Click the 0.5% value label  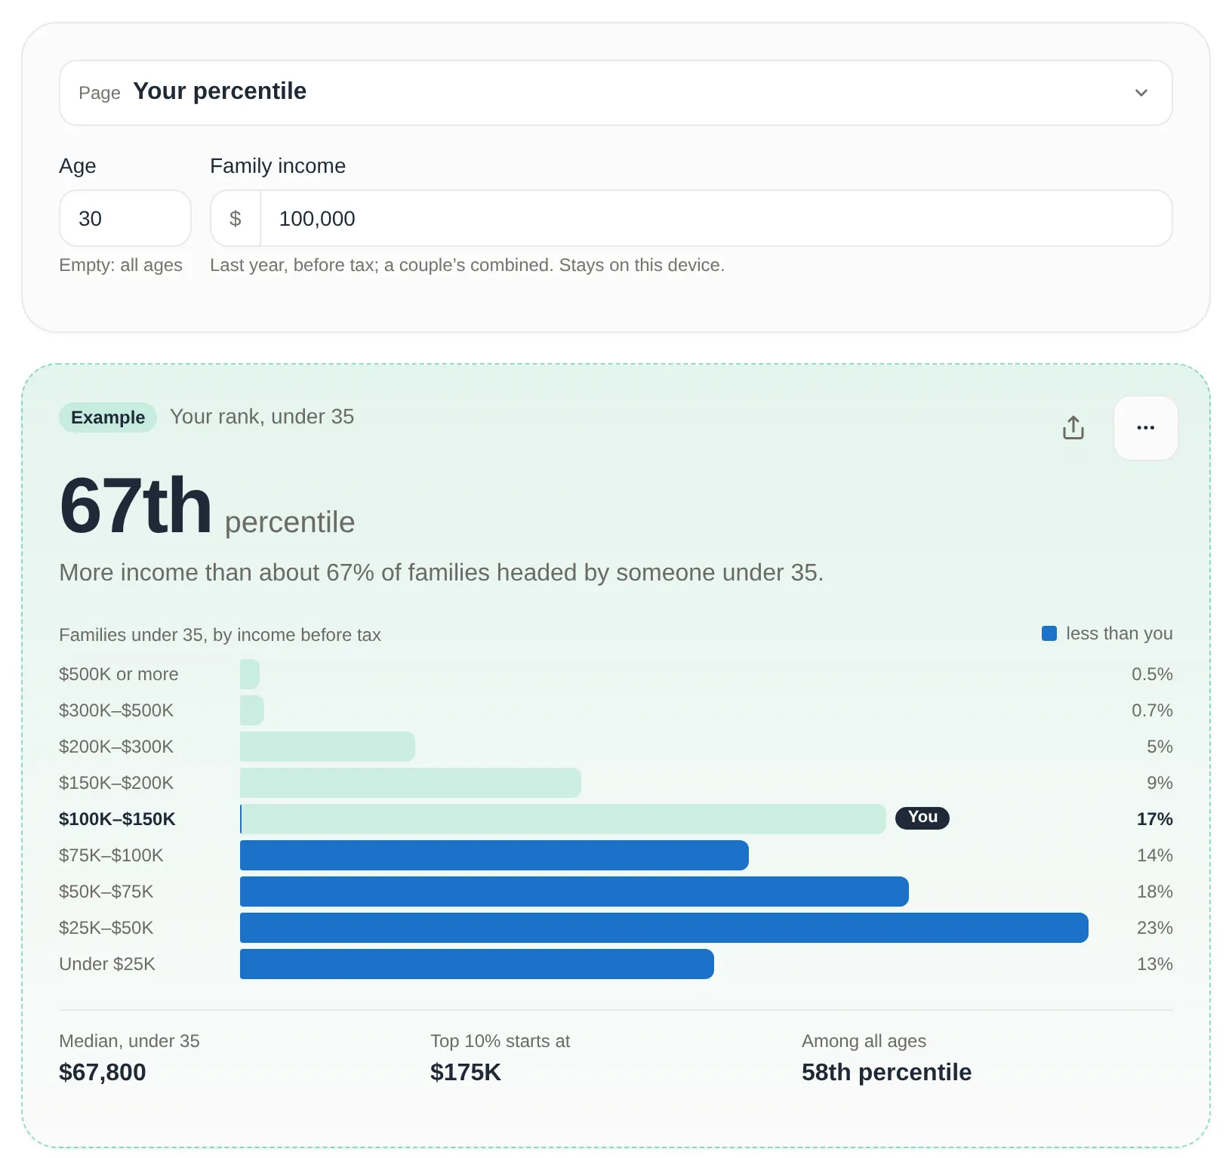[1151, 674]
